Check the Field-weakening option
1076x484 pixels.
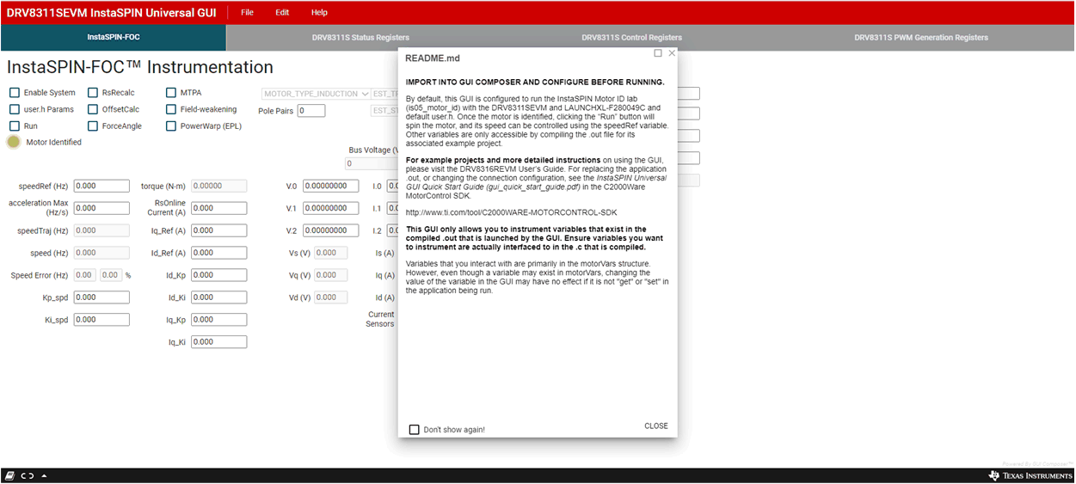(171, 110)
